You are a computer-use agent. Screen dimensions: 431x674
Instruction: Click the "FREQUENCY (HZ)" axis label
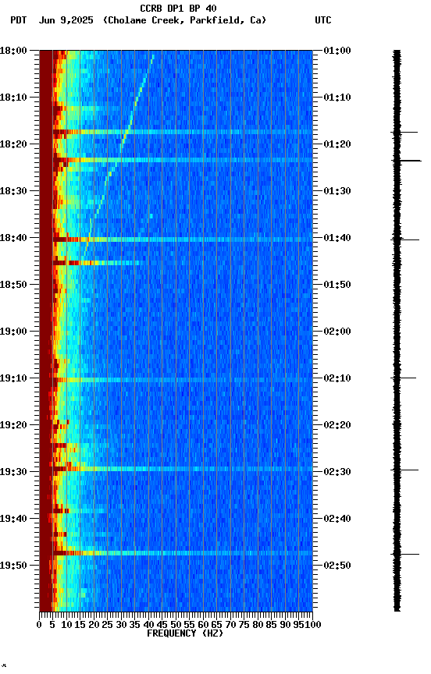[185, 633]
